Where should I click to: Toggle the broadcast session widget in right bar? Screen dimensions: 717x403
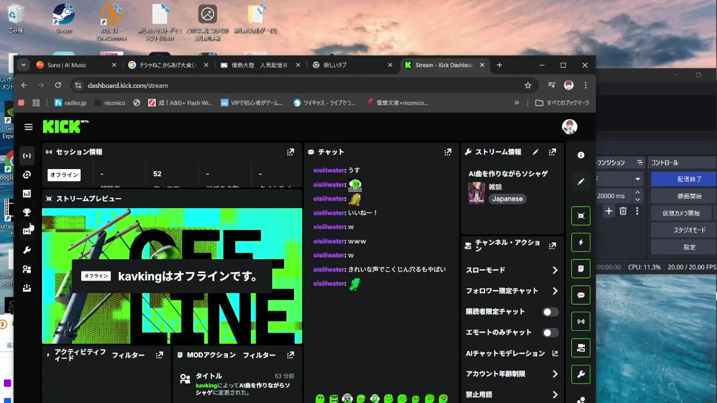pyautogui.click(x=581, y=322)
